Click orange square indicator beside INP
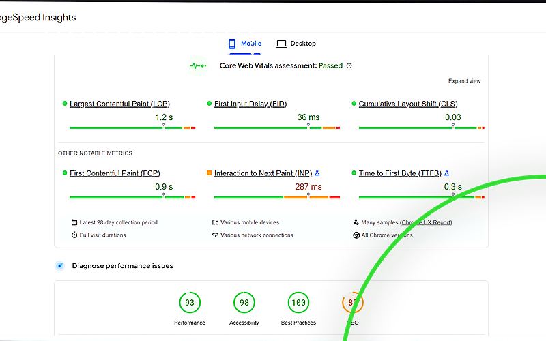Image resolution: width=546 pixels, height=341 pixels. point(209,173)
